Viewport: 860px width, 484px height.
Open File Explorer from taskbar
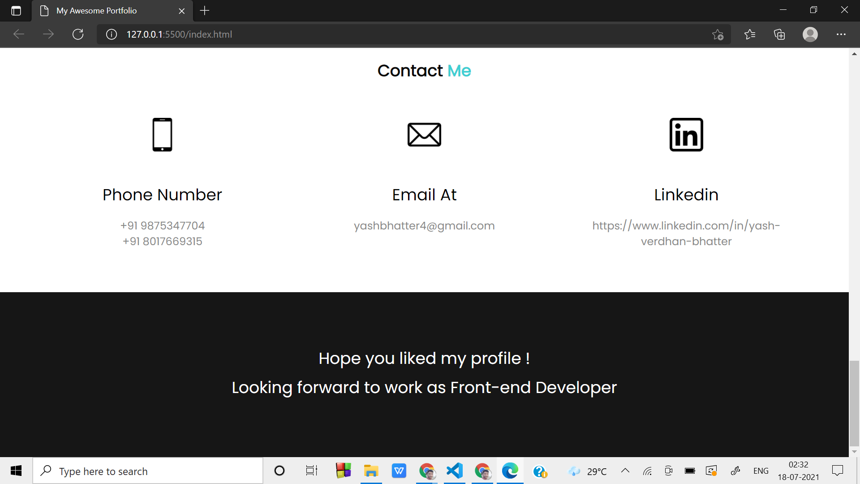pyautogui.click(x=371, y=471)
